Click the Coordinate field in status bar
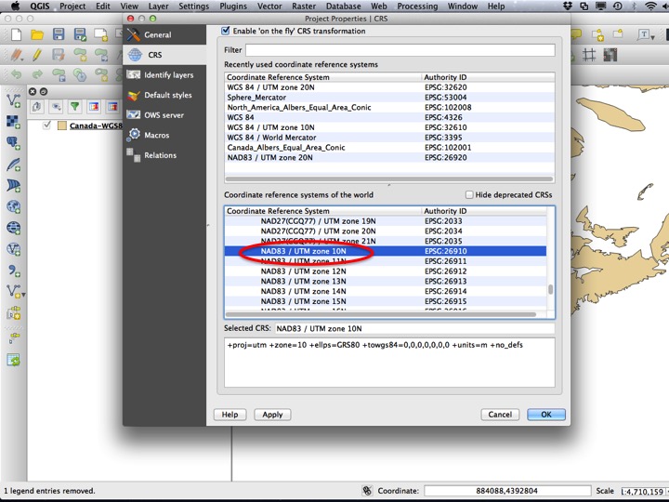The height and width of the screenshot is (502, 669). pos(507,491)
